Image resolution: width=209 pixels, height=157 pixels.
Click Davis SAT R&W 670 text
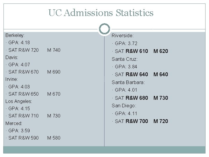coord(22,72)
